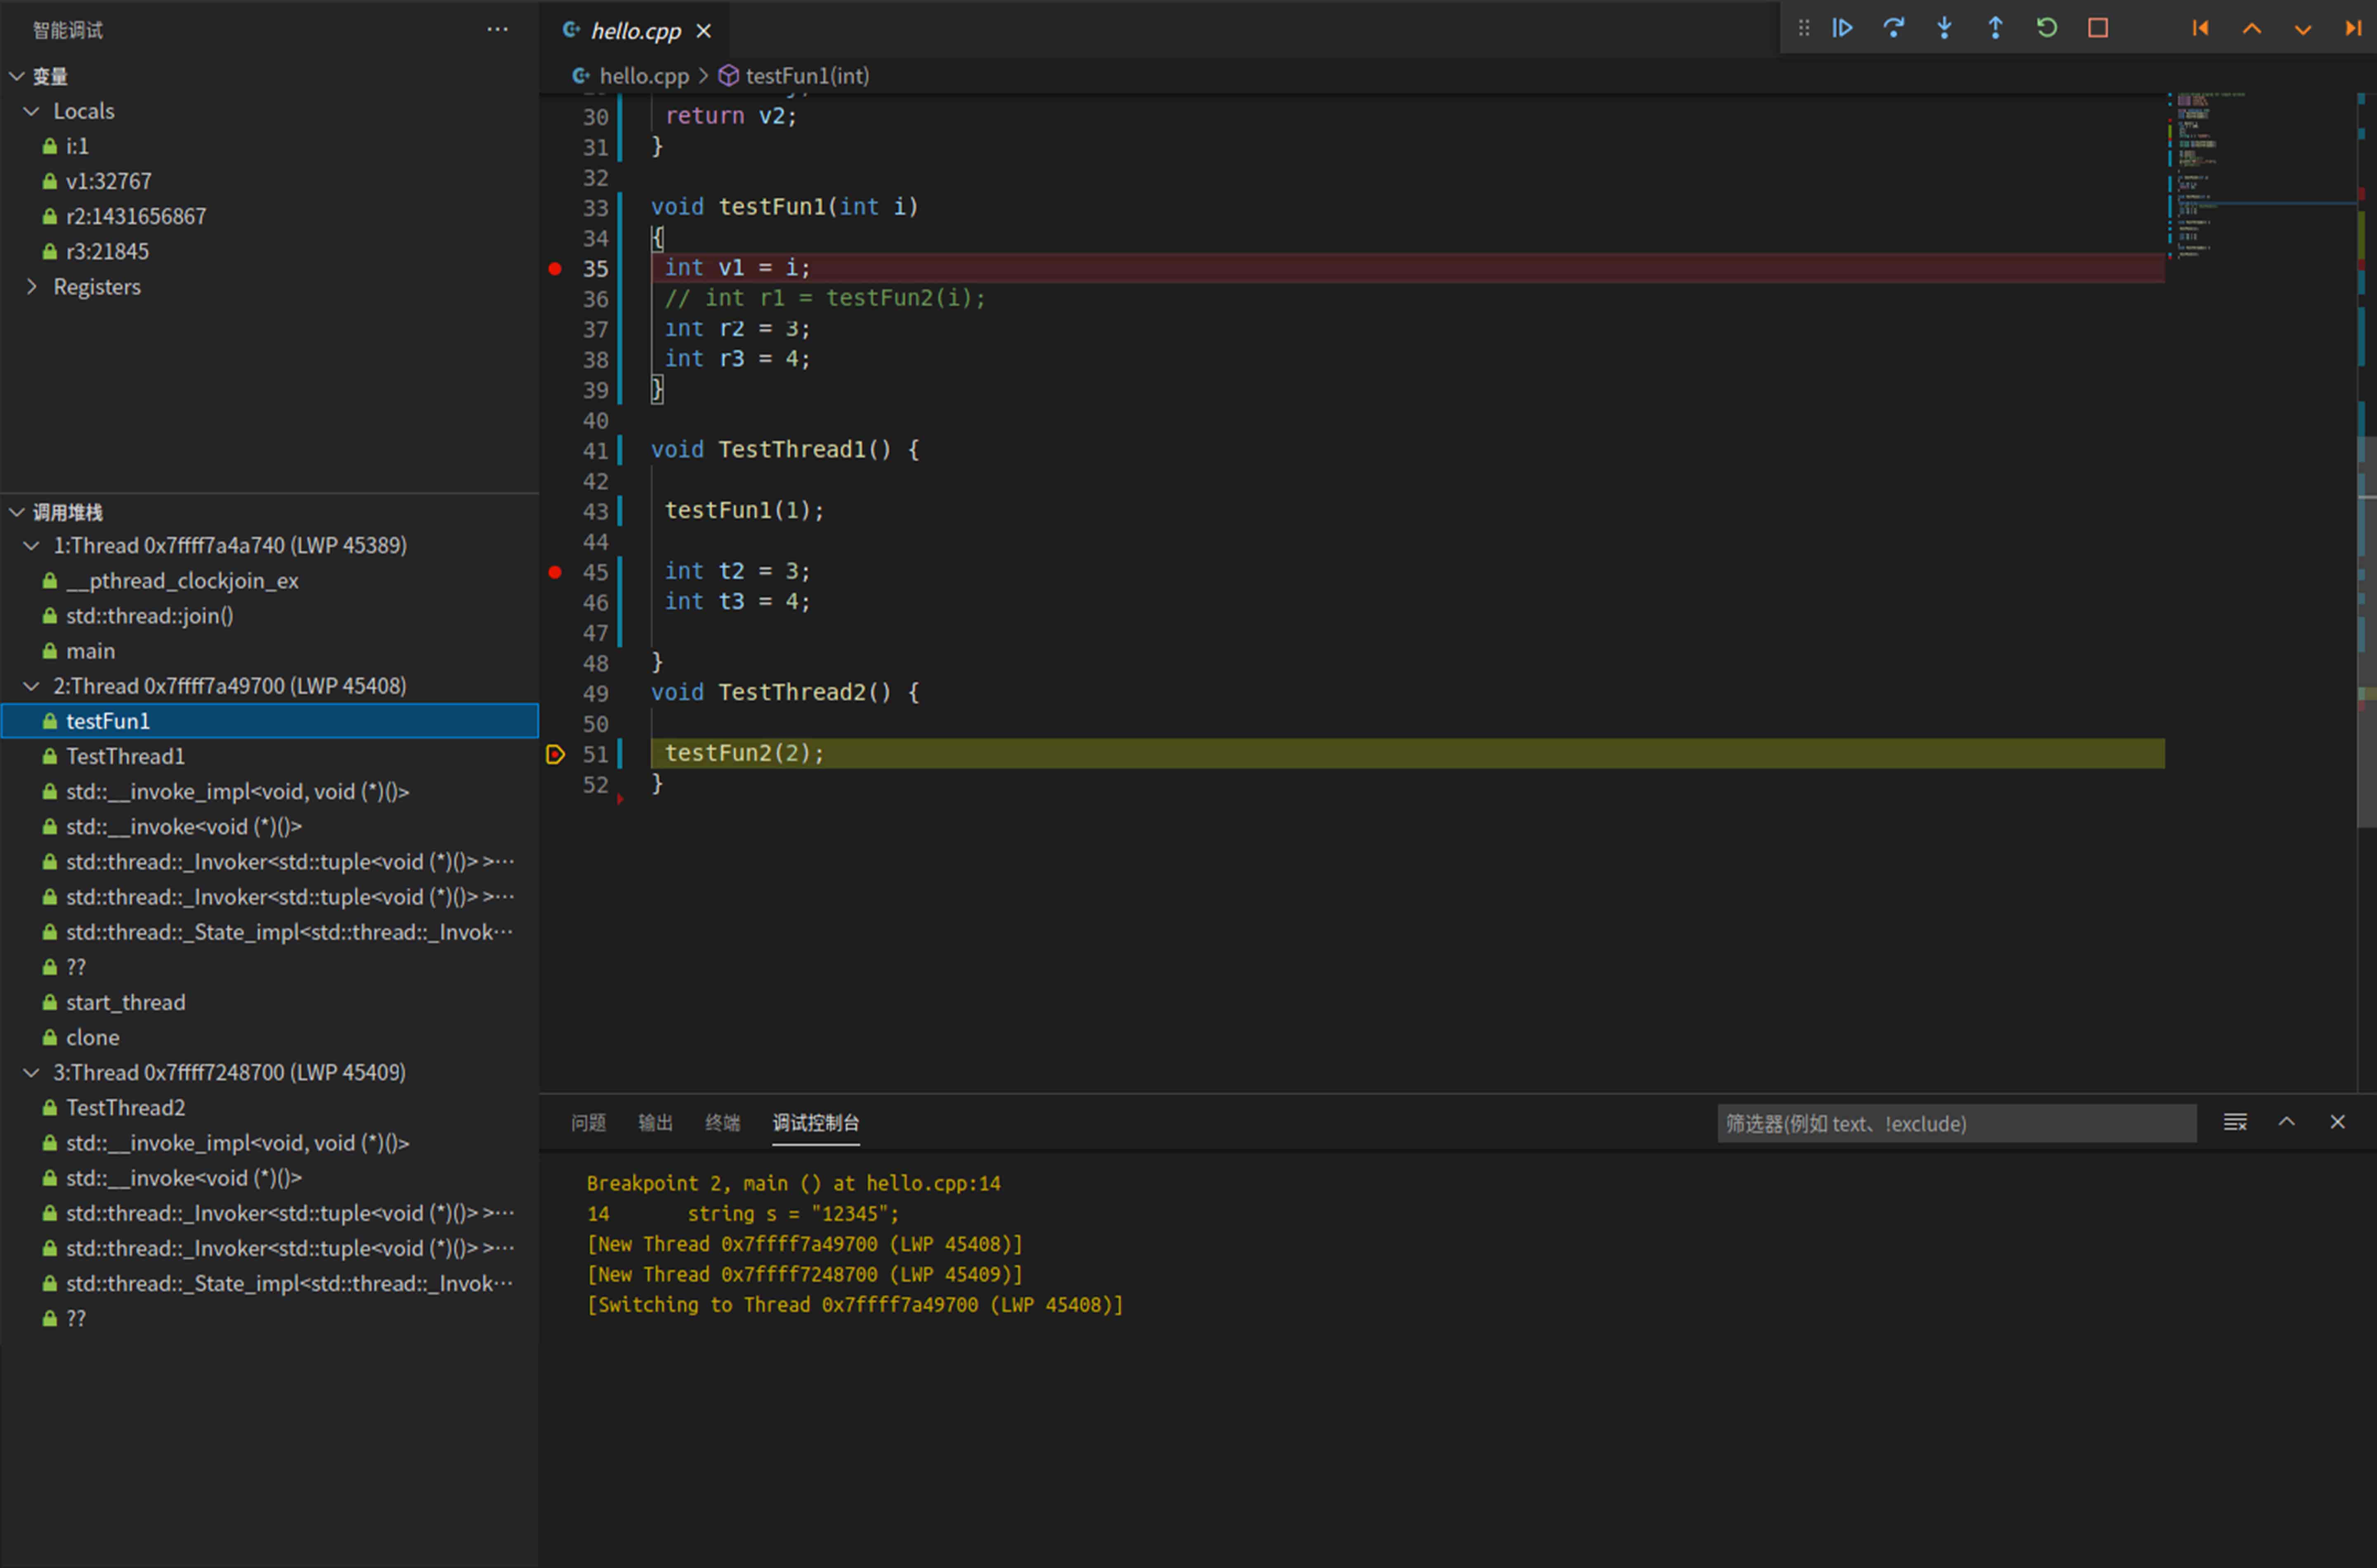Screen dimensions: 2377x1568
Task: Focus the debug console filter field
Action: [x=1956, y=1123]
